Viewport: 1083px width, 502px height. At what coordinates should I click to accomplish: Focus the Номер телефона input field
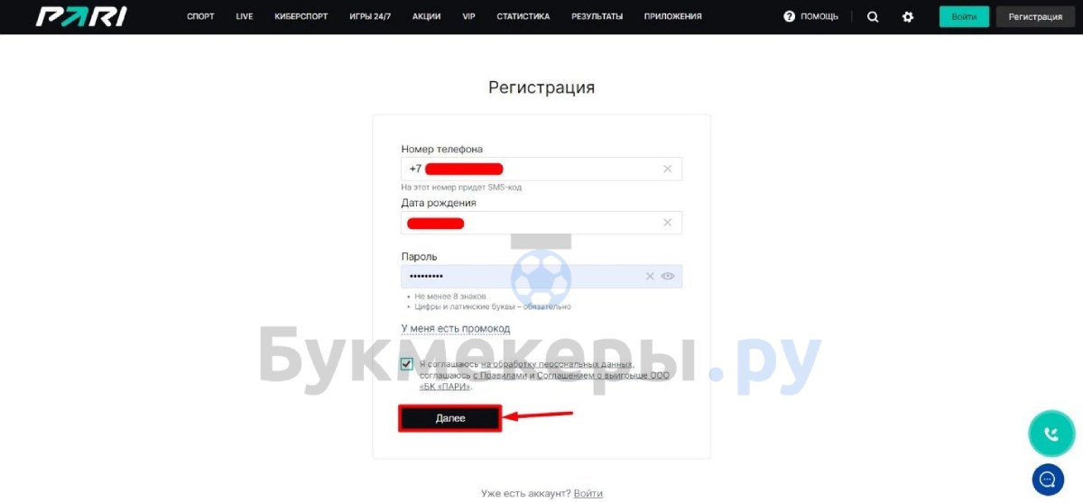(541, 169)
